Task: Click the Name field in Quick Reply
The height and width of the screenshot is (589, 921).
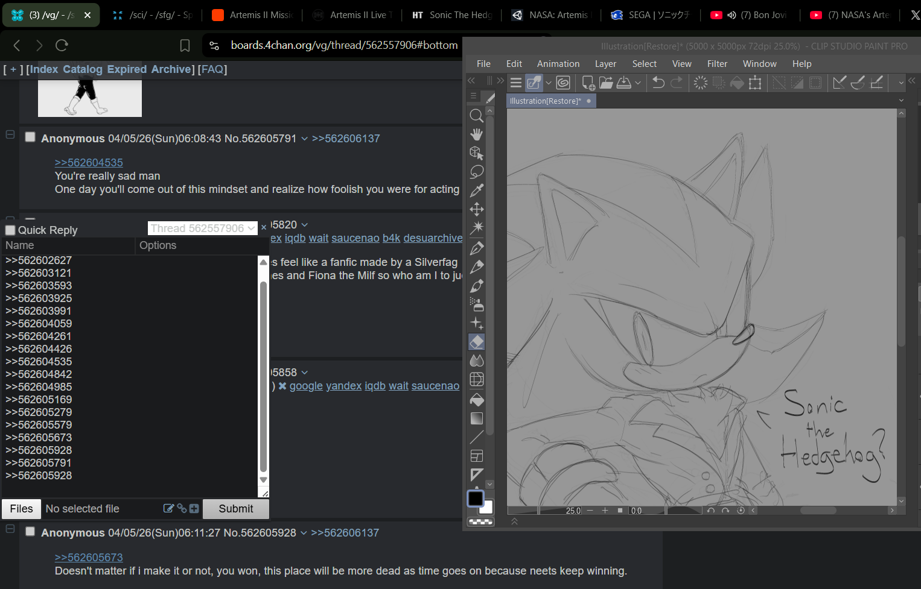Action: (x=68, y=245)
